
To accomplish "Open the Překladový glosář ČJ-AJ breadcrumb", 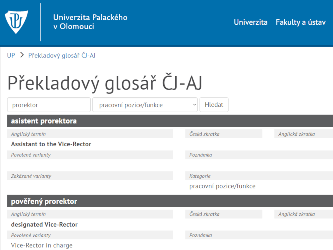I will [x=62, y=55].
